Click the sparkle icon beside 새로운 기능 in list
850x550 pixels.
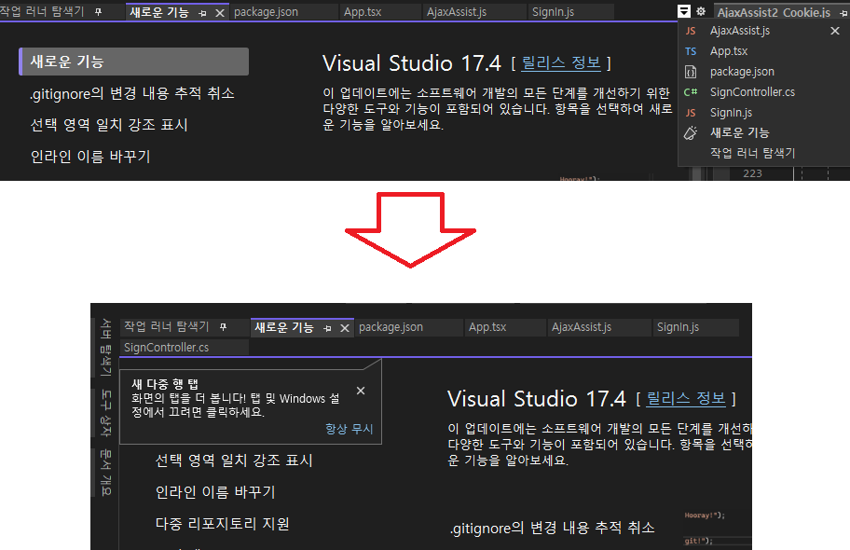(x=691, y=133)
